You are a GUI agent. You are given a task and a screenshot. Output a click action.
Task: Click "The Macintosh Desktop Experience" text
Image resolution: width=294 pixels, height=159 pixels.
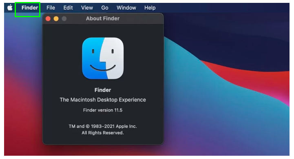(103, 100)
